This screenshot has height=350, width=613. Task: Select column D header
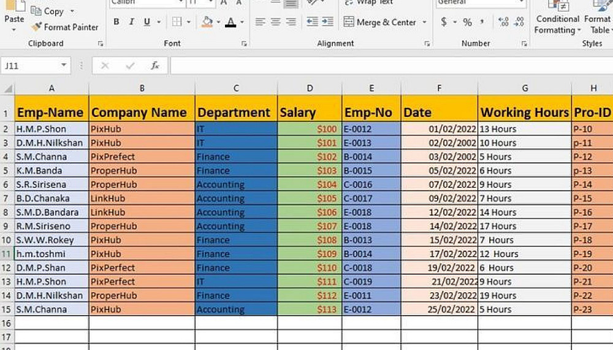tap(310, 88)
